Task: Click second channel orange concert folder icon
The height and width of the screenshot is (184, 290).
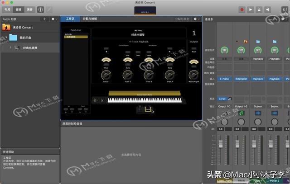Action: point(246,42)
